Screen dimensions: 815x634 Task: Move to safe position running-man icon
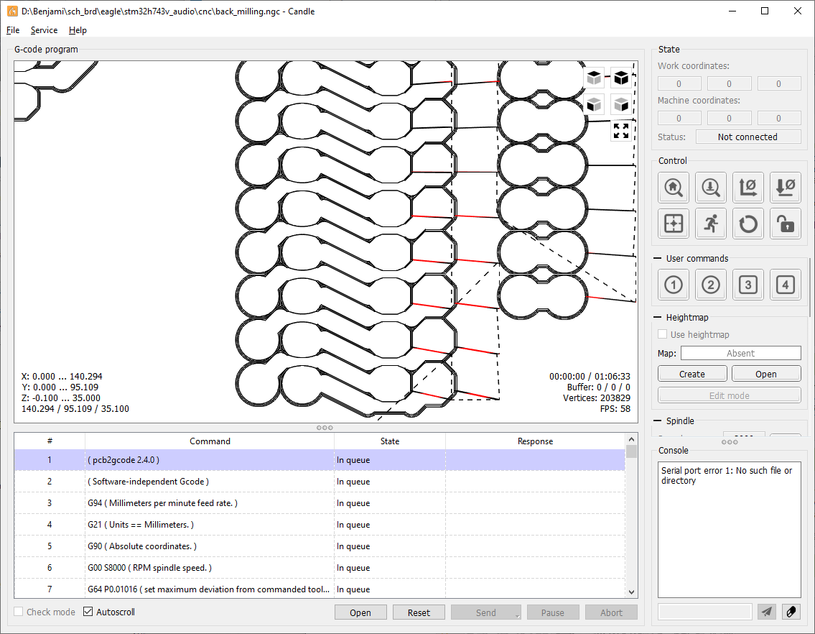coord(711,224)
